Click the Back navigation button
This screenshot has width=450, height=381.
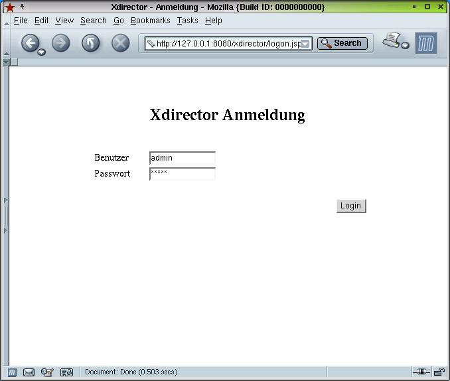30,43
